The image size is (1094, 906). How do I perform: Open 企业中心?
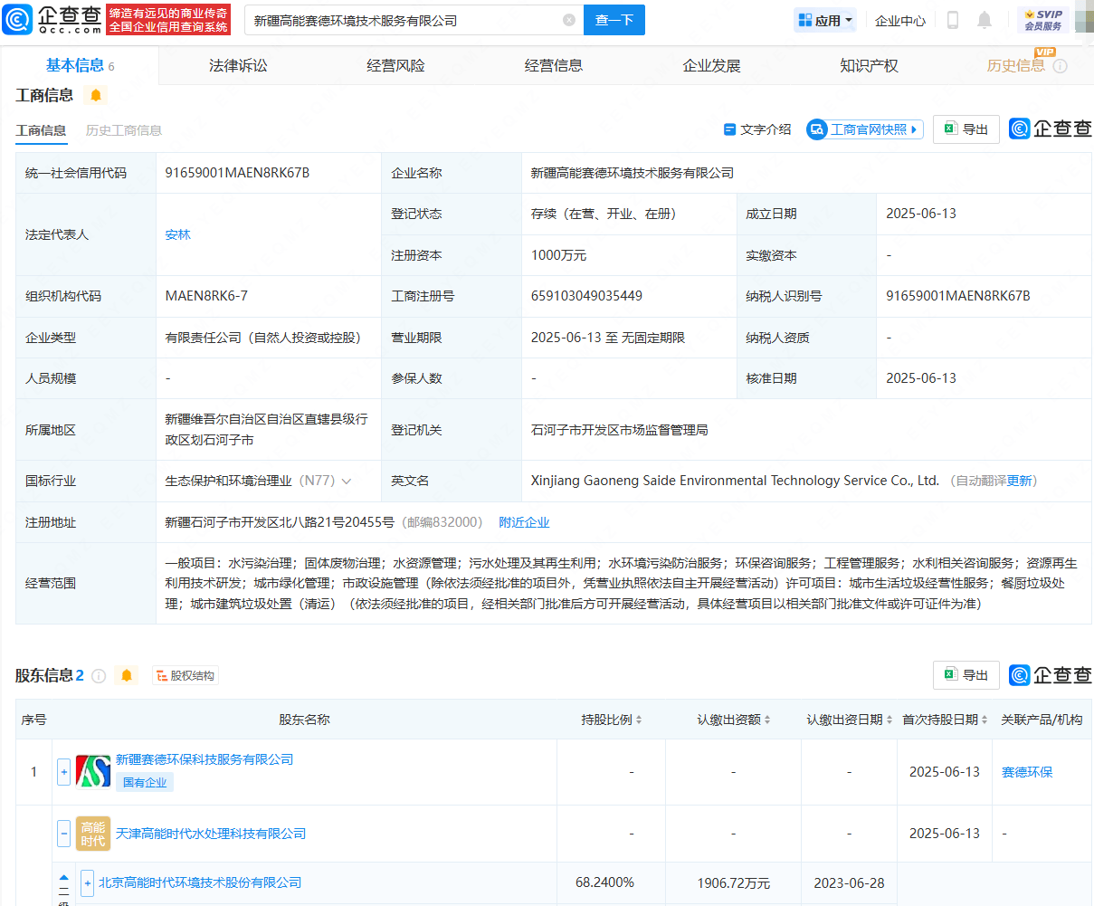(x=900, y=20)
